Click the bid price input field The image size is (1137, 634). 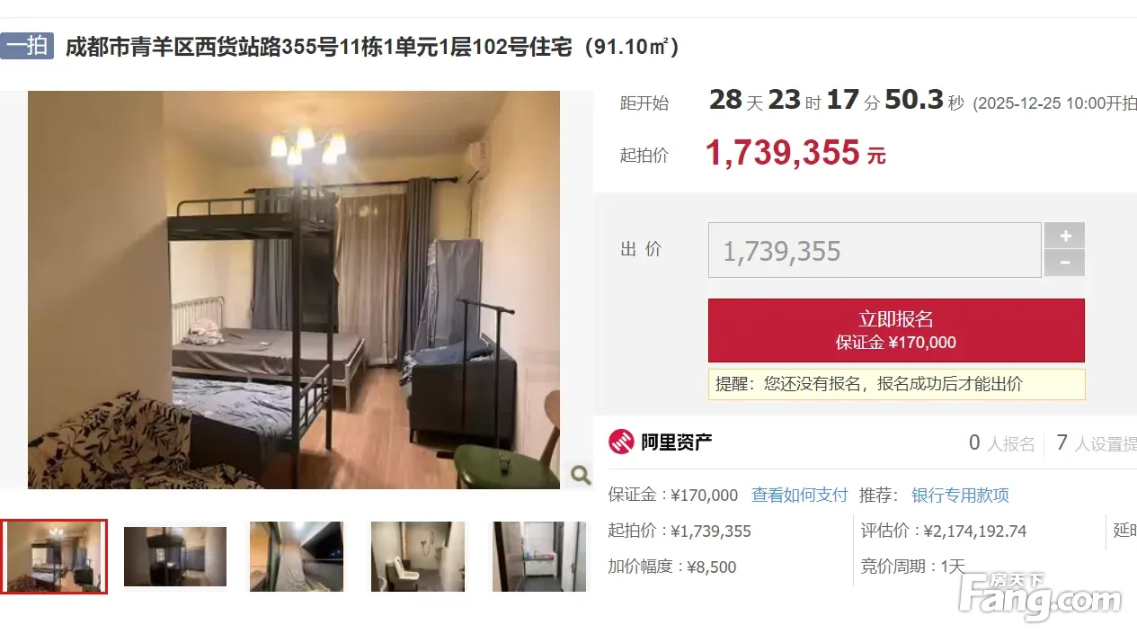[875, 250]
